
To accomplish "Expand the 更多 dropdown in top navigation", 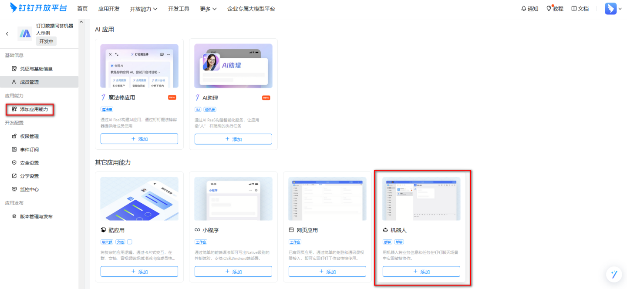I will point(208,8).
